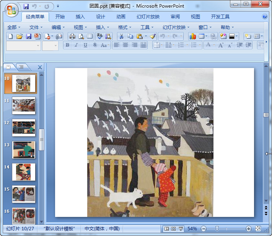Click the New blank presentation icon
Screen dimensions: 272x236
tap(11, 36)
